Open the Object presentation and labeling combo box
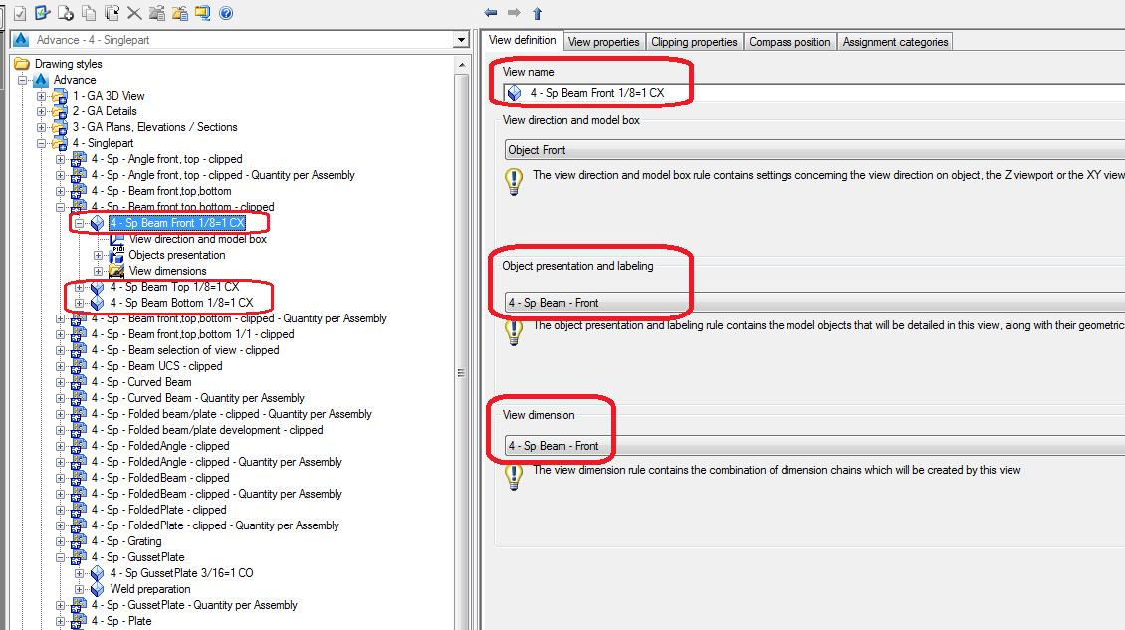Screen dimensions: 1125x630 click(814, 303)
